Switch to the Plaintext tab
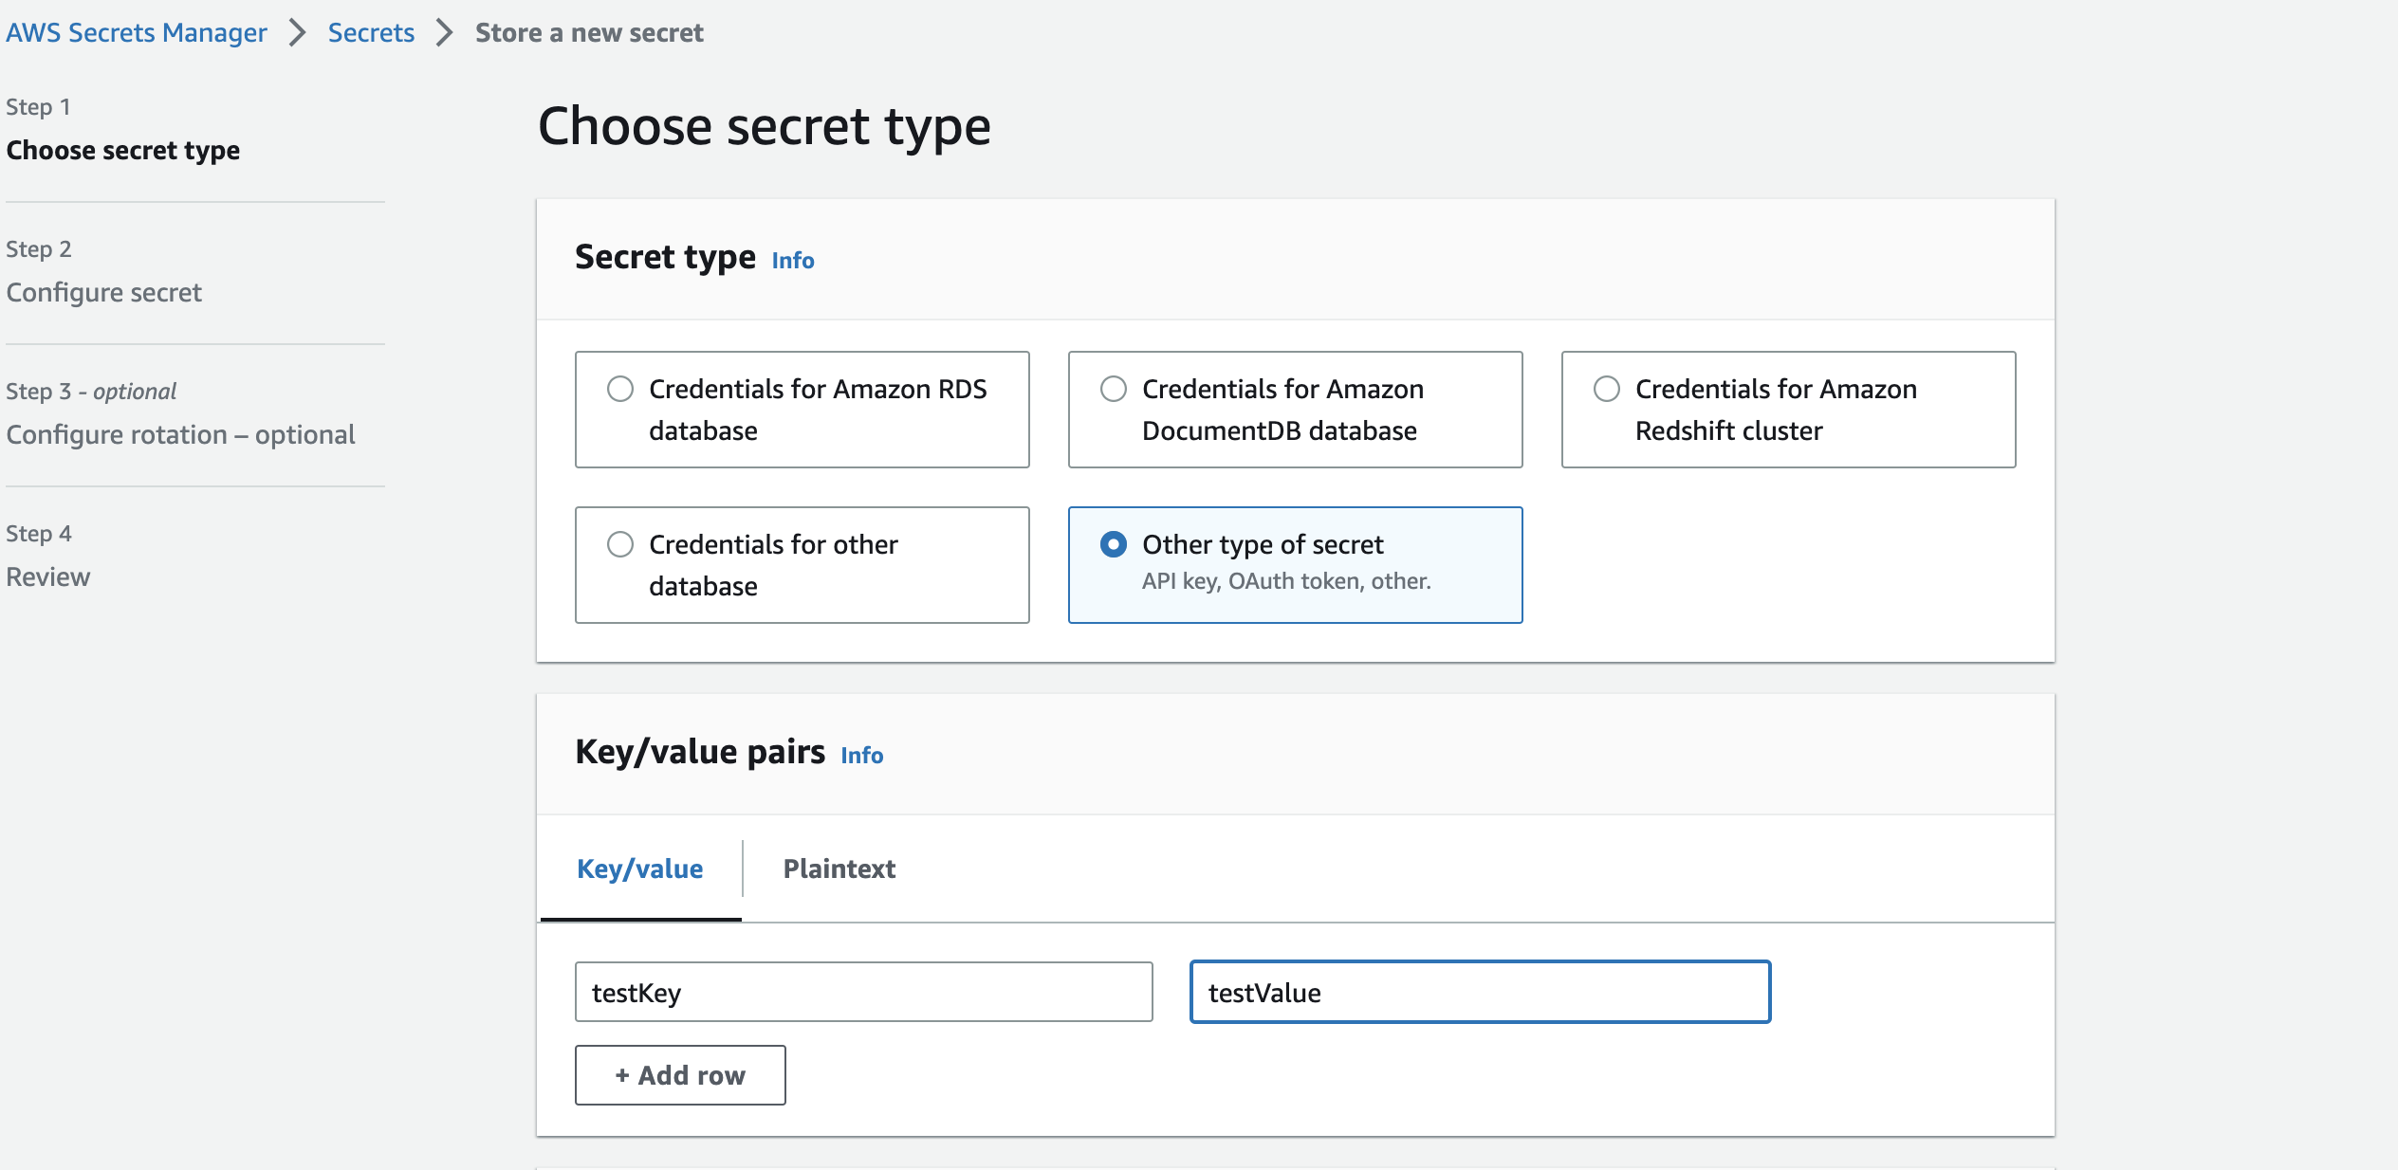The width and height of the screenshot is (2398, 1170). 839,868
